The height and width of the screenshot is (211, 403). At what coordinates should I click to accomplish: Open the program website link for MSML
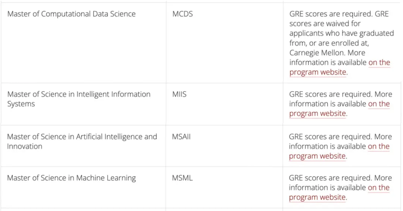[317, 197]
